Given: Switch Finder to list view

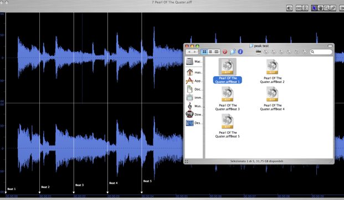Looking at the screenshot, I should point(210,51).
